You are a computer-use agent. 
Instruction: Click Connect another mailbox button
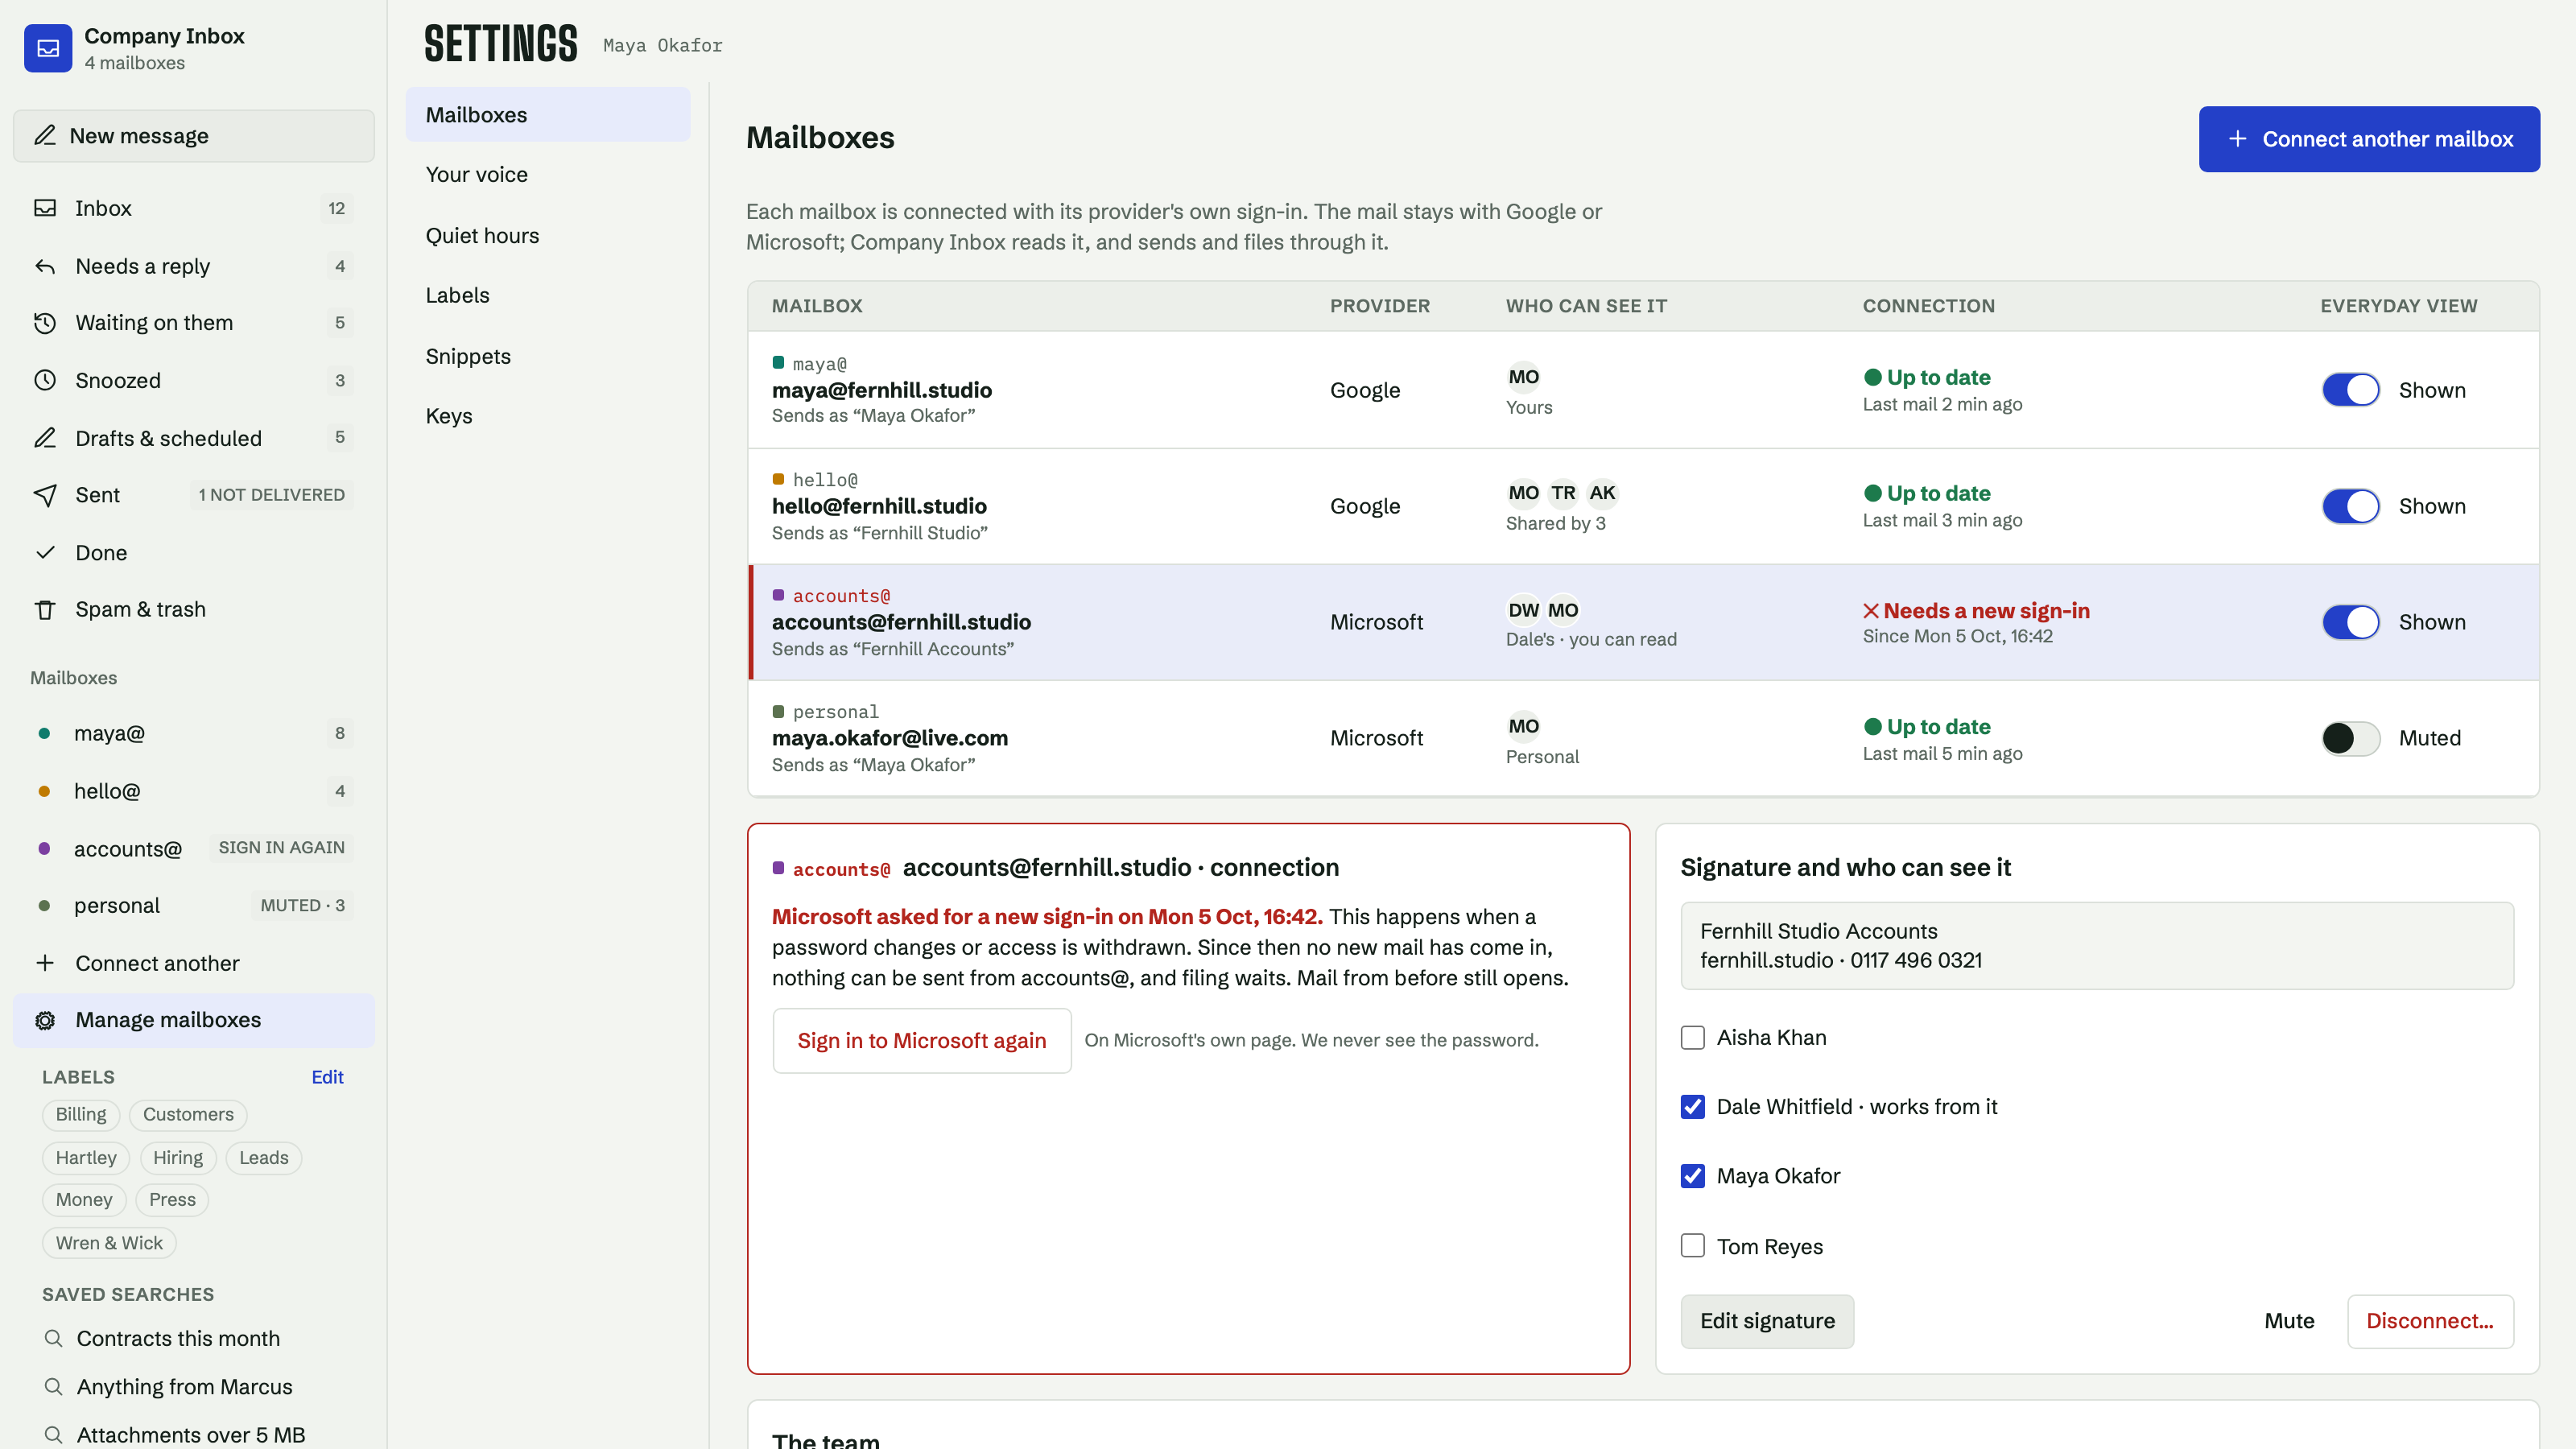[x=2369, y=139]
